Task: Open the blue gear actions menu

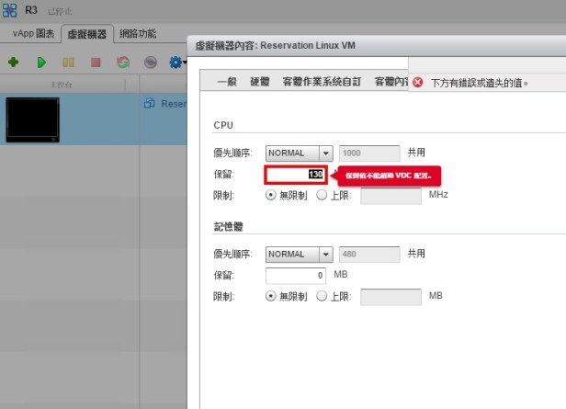Action: click(175, 62)
